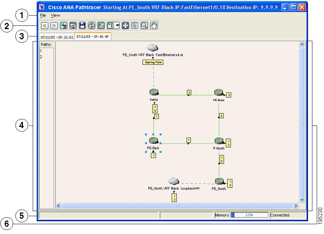Click the horizontal scrollbar right arrow
324x234 pixels.
(x=296, y=206)
